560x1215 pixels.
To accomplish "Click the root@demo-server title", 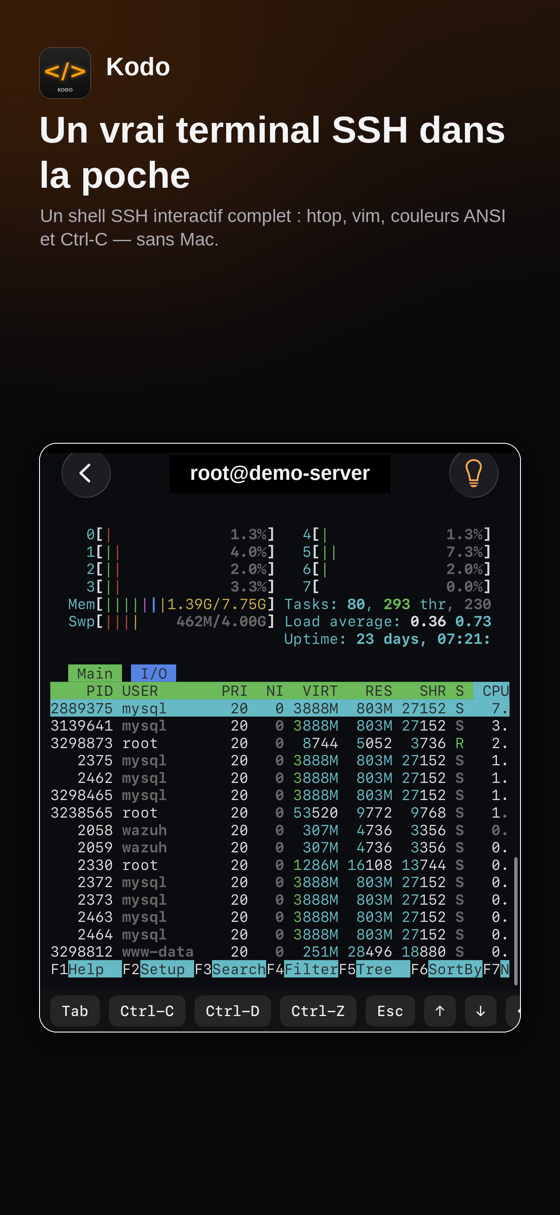I will [280, 473].
